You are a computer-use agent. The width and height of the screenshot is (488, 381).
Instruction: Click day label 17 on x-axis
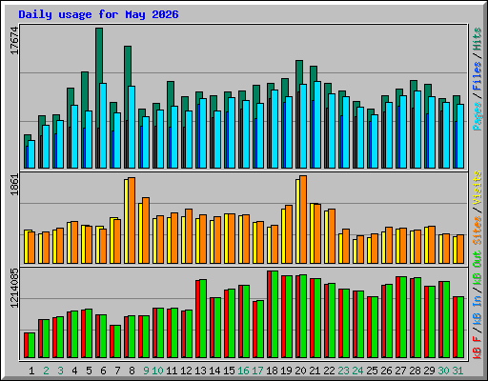257,371
